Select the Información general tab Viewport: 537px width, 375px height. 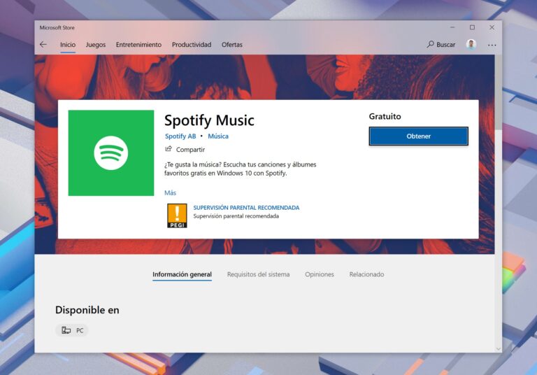point(182,274)
